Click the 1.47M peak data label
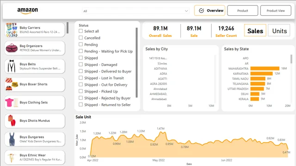 tap(160, 129)
